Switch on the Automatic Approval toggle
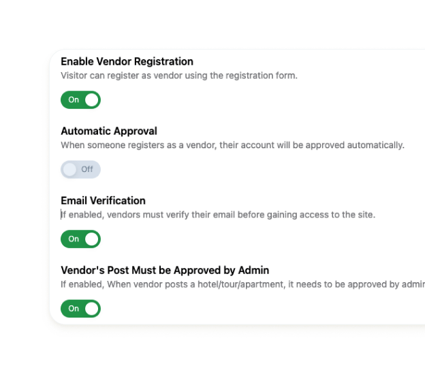425x374 pixels. [80, 169]
